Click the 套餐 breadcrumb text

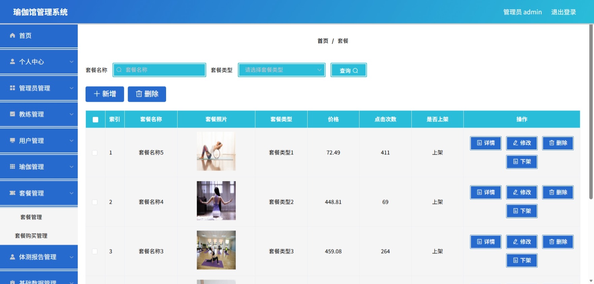pyautogui.click(x=343, y=41)
